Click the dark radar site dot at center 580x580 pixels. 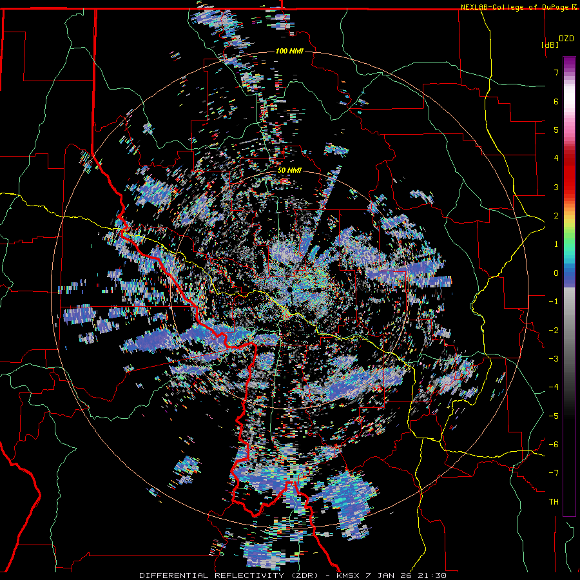pos(289,289)
